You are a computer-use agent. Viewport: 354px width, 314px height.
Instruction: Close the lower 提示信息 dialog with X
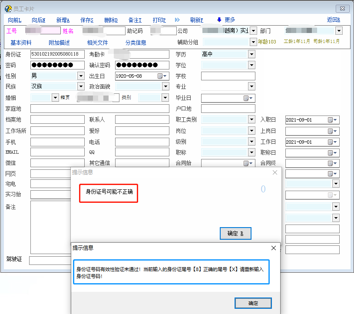pos(273,248)
